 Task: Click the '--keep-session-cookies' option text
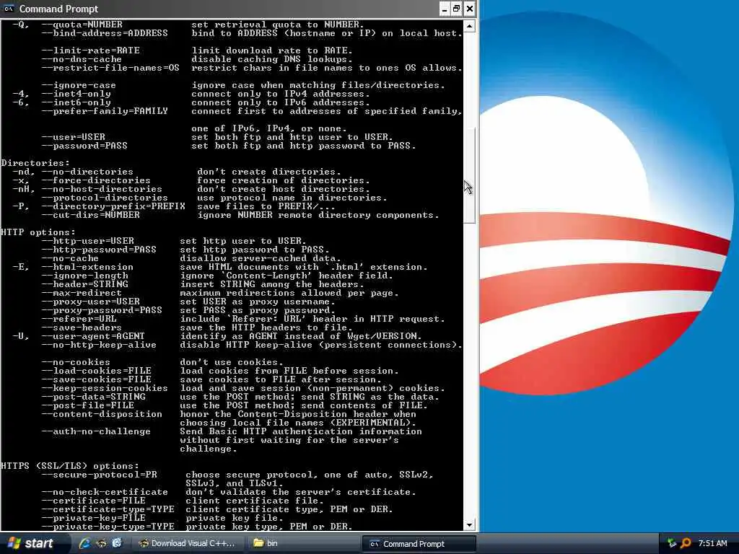tap(104, 388)
